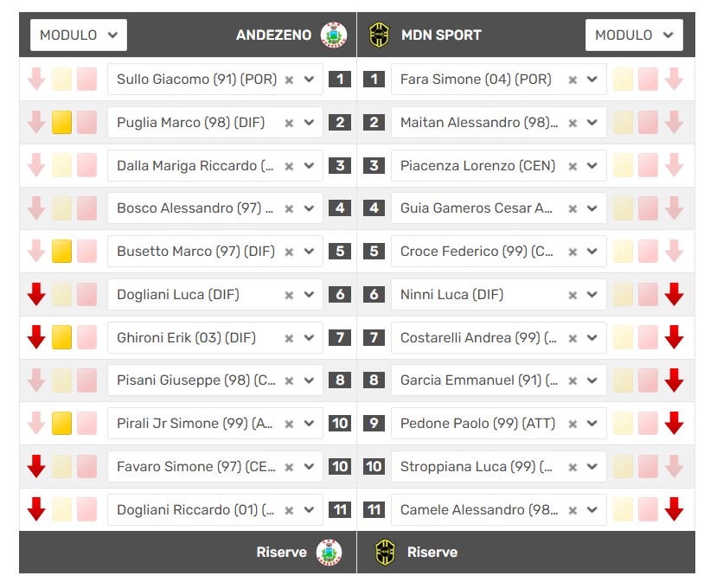Open the MDN Sport MODULO dropdown
The image size is (723, 575).
(634, 35)
